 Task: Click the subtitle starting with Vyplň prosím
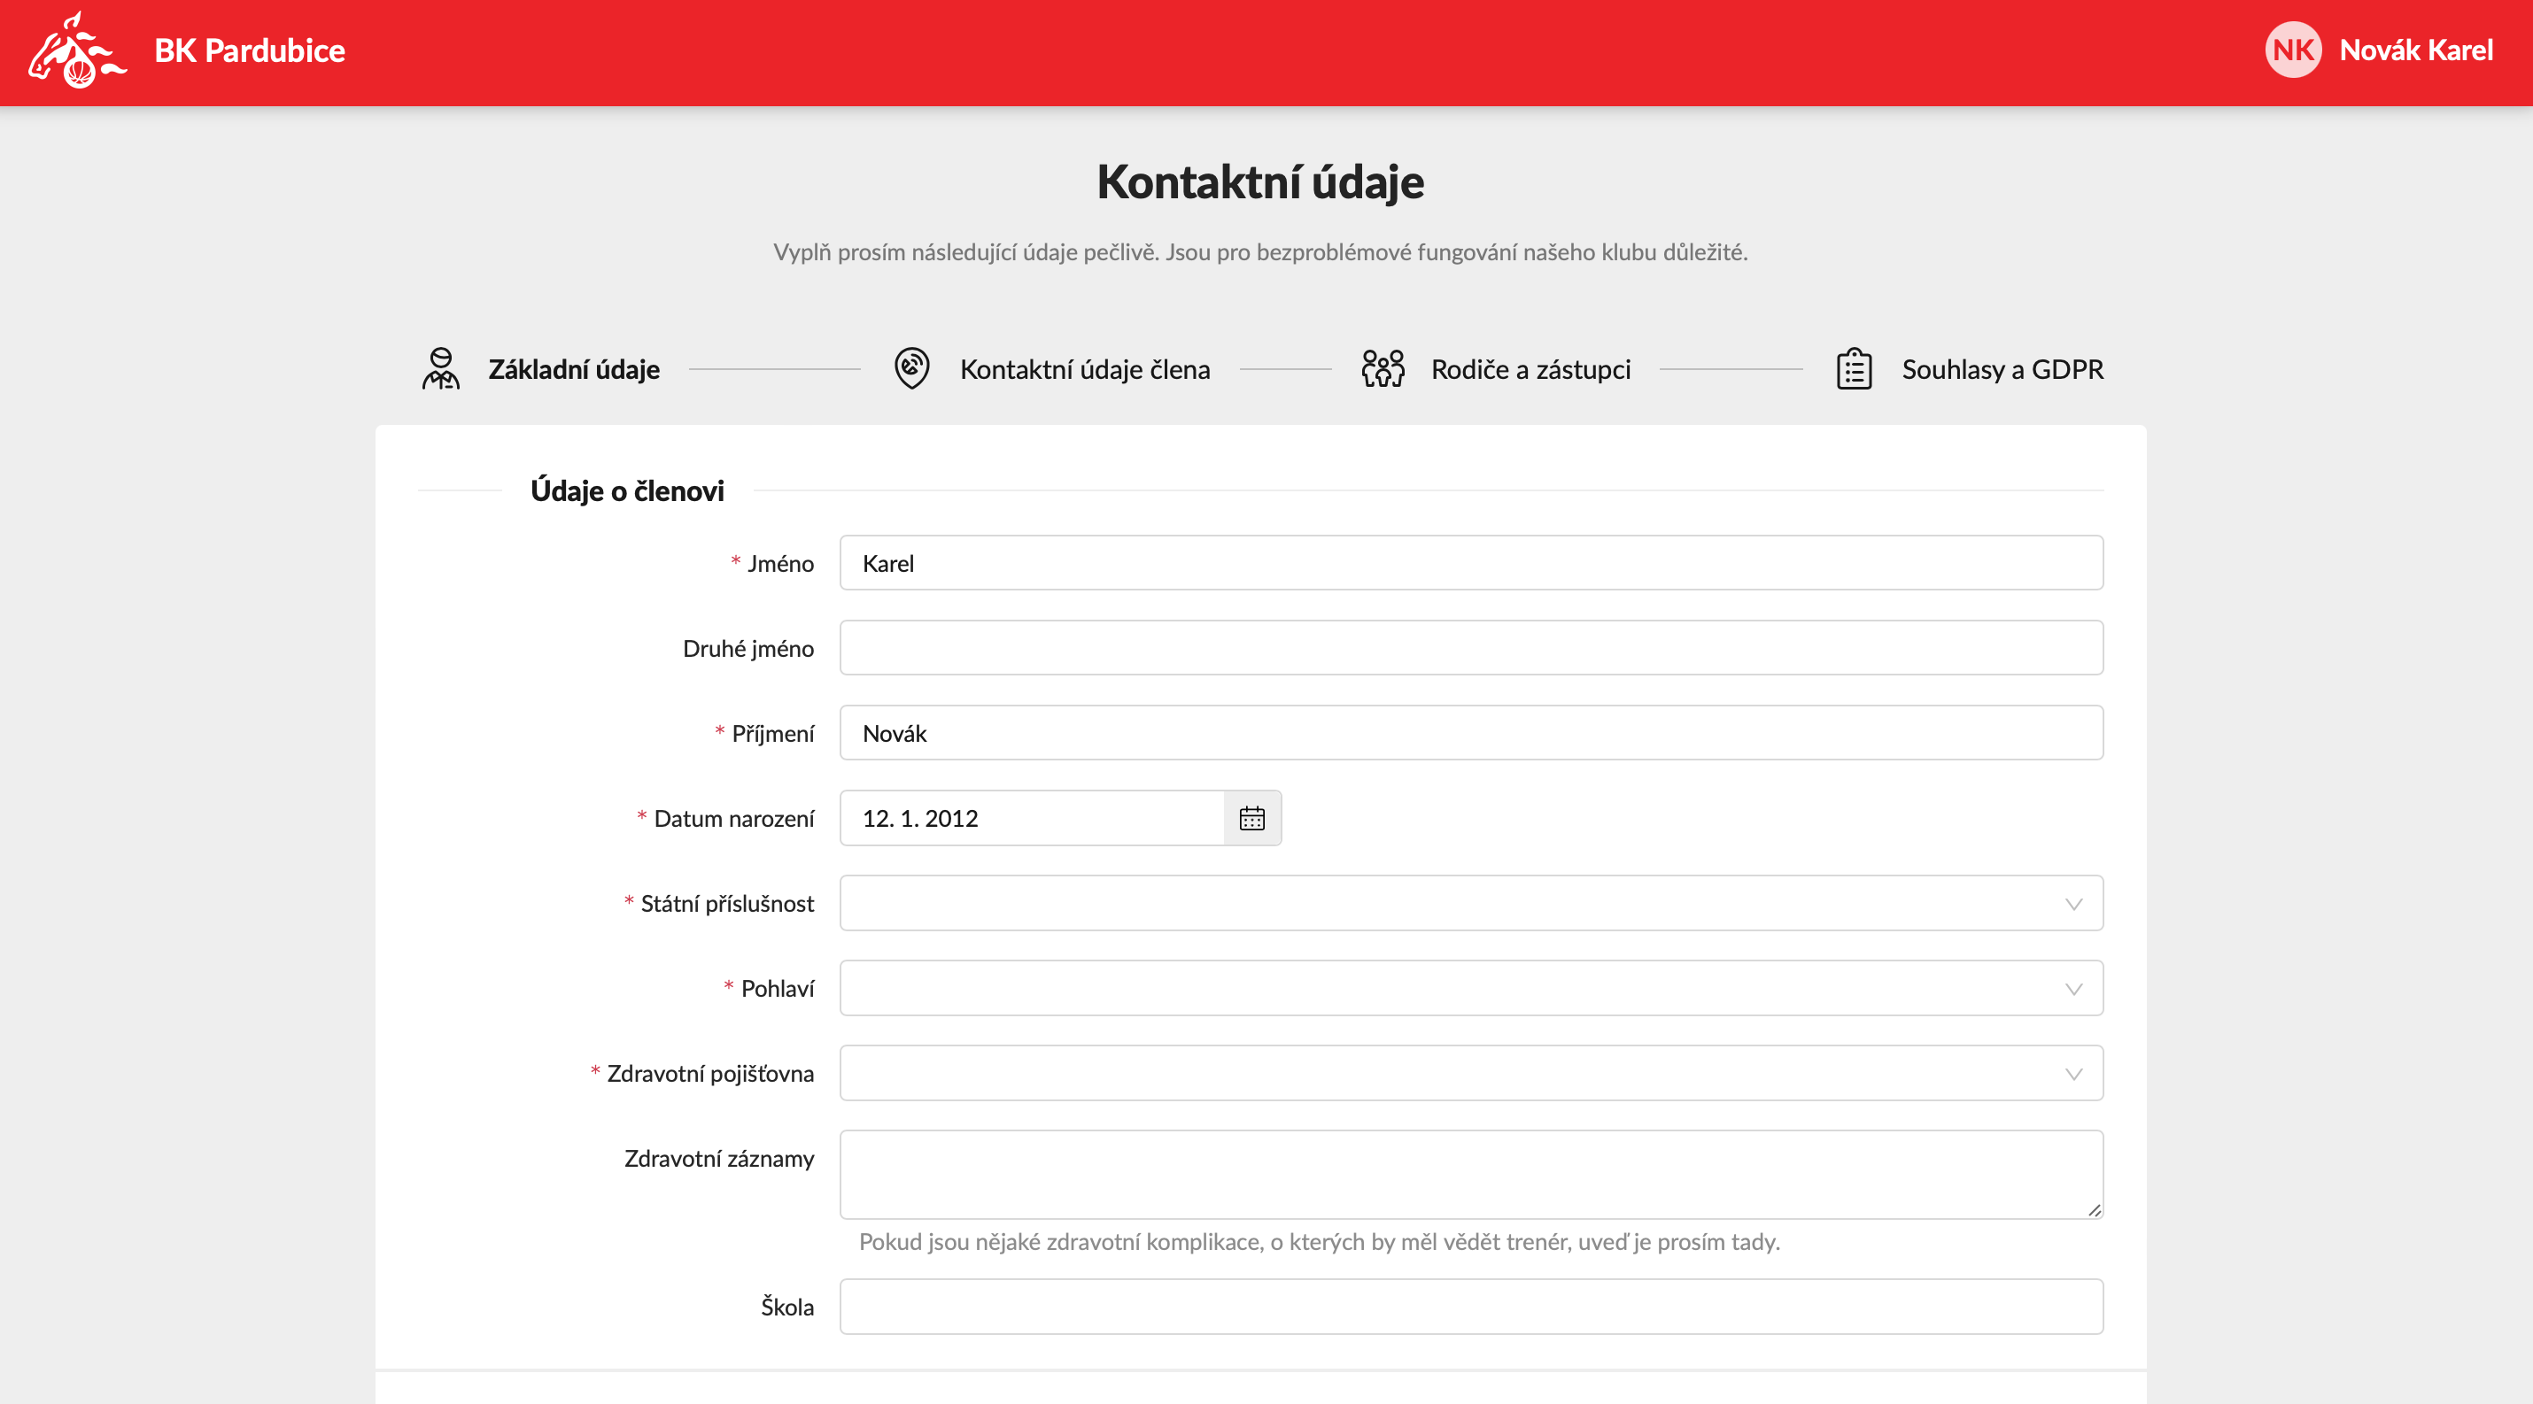point(1259,252)
